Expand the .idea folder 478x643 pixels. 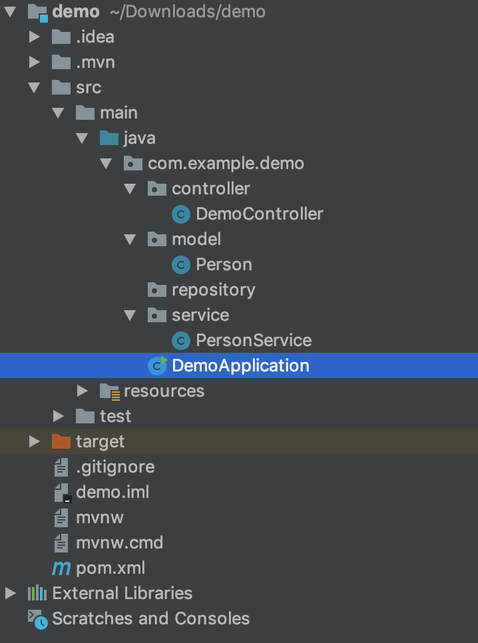(x=34, y=37)
